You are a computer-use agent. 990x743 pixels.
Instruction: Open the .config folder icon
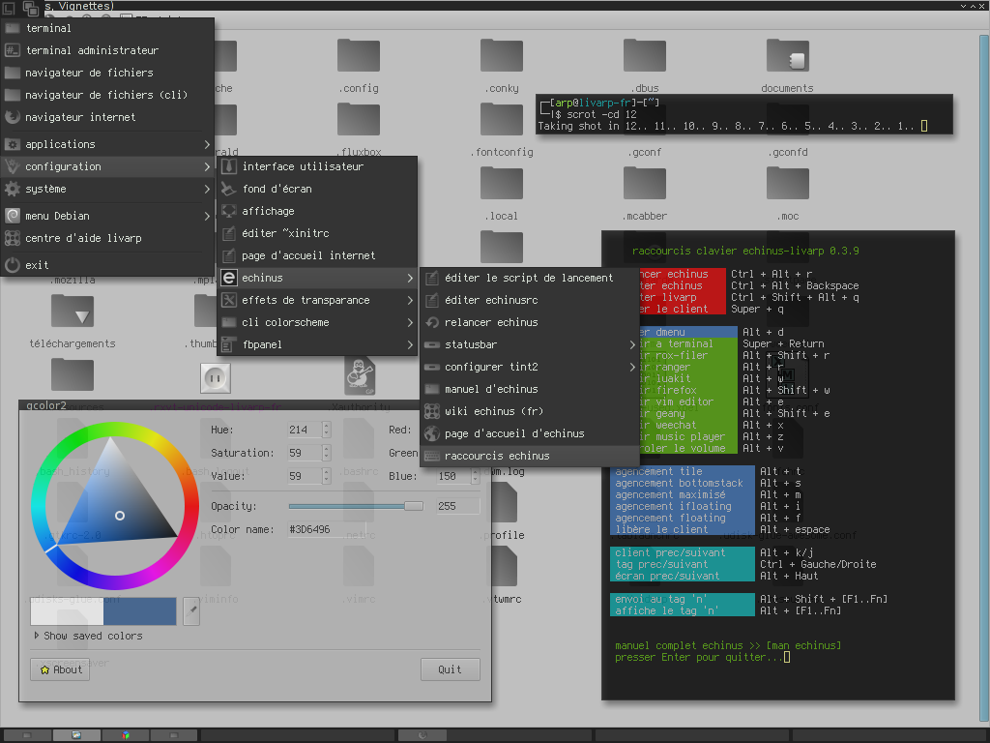[359, 55]
